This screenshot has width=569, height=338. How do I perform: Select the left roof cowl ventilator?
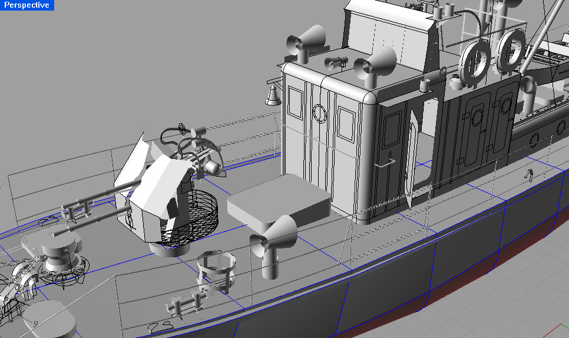click(x=306, y=43)
